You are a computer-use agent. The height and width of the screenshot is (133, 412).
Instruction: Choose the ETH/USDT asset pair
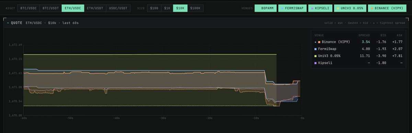tap(95, 8)
